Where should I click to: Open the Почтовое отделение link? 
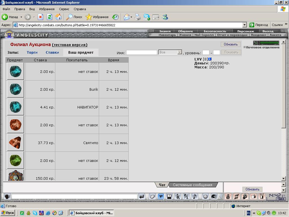tap(263, 47)
